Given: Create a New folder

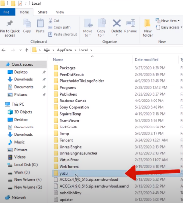Looking at the screenshot, I should pyautogui.click(x=148, y=28).
